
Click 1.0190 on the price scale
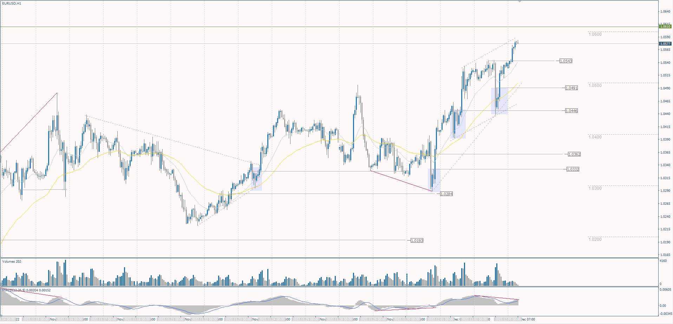(x=665, y=242)
